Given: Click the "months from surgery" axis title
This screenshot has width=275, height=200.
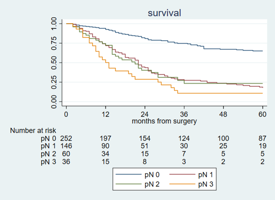Looking at the screenshot, I should (164, 122).
